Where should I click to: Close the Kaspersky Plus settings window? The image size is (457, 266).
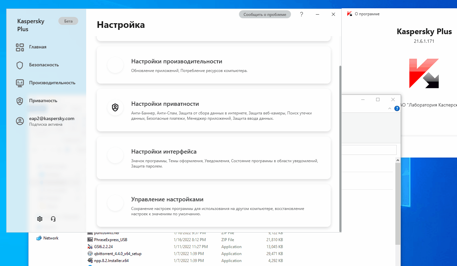(333, 14)
